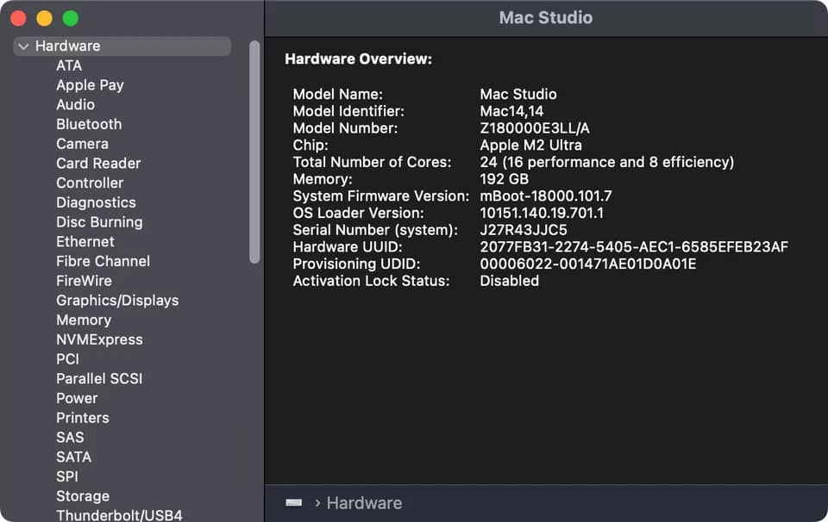This screenshot has height=522, width=828.
Task: Select Camera in the sidebar
Action: [83, 143]
